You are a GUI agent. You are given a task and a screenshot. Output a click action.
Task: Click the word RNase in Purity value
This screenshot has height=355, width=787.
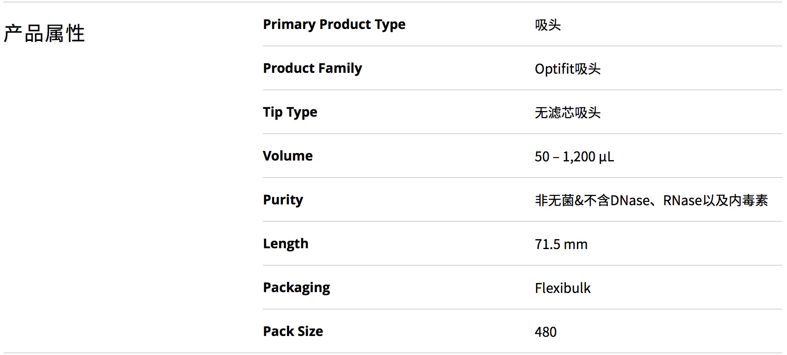pos(683,200)
